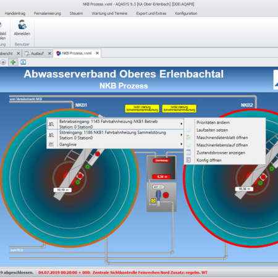This screenshot has width=278, height=278.
Task: Click upper green indicator on NKB1 bridge
Action: (x=88, y=166)
